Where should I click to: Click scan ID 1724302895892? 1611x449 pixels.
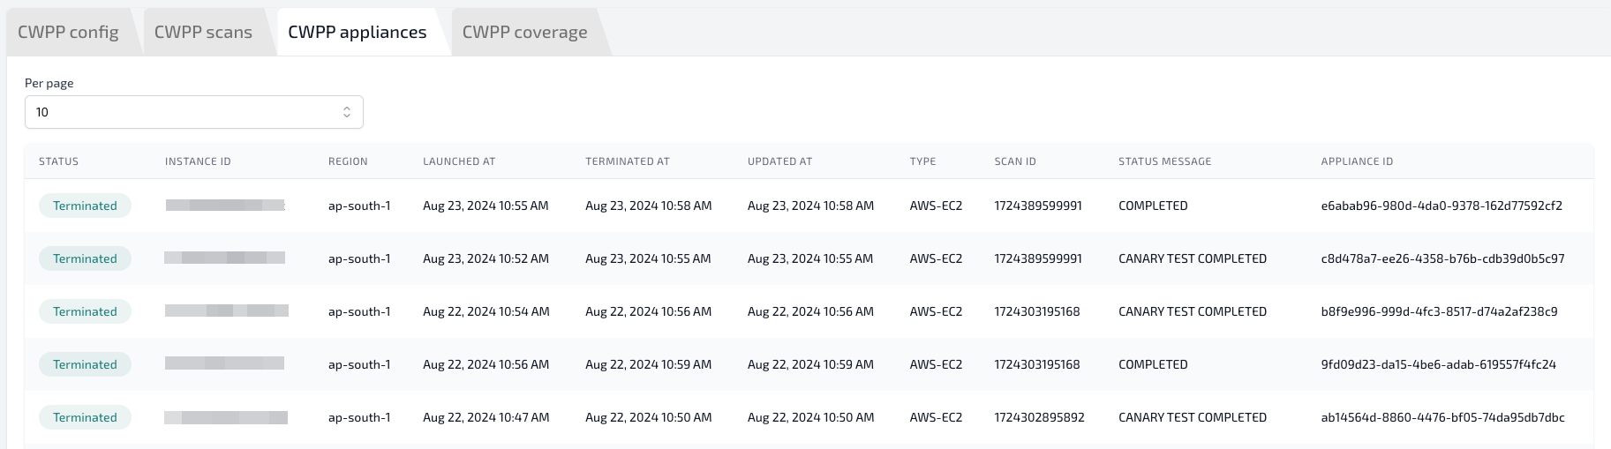(1039, 417)
